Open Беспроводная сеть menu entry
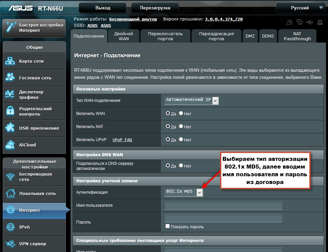 pyautogui.click(x=34, y=177)
